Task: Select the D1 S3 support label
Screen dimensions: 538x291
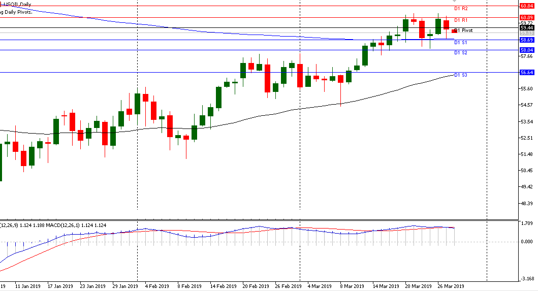Action: 461,75
